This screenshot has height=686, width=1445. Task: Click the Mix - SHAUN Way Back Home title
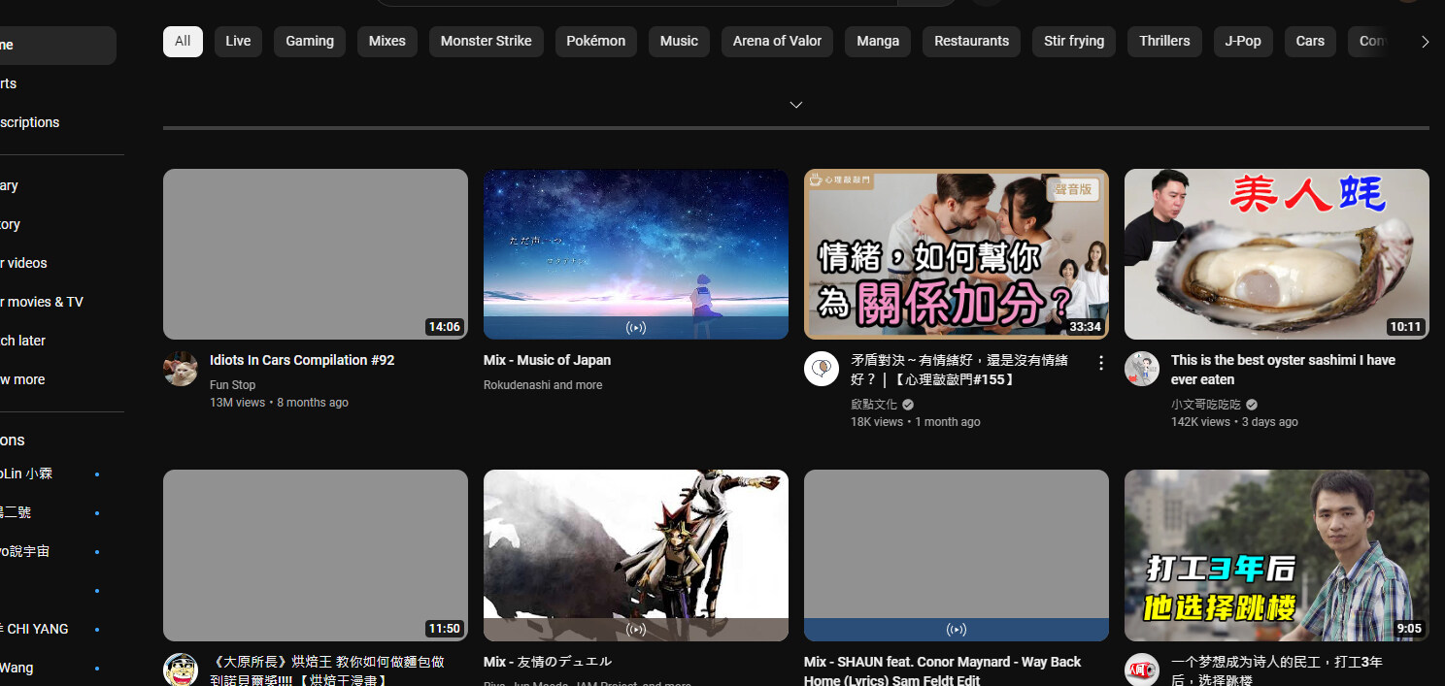pyautogui.click(x=942, y=670)
